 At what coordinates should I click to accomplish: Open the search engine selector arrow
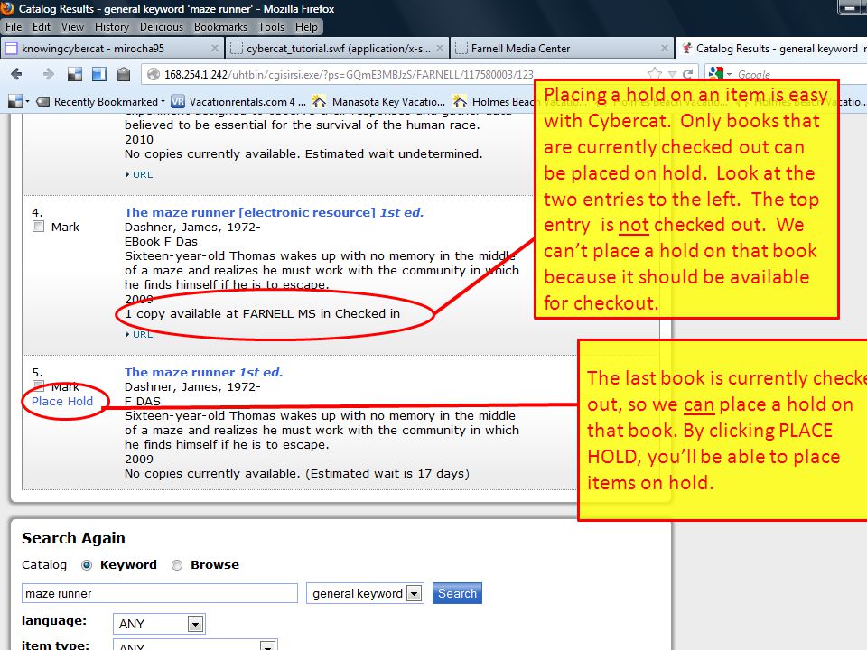pos(730,74)
